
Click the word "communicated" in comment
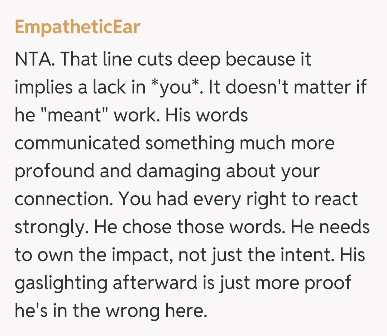click(77, 143)
